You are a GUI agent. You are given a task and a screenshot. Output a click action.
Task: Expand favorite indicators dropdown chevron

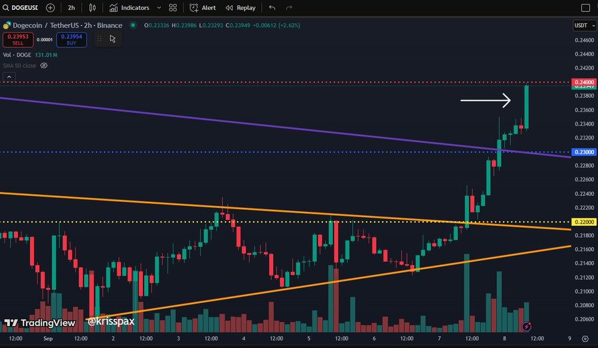click(159, 7)
